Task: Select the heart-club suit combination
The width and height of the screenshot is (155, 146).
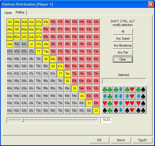Action: click(x=107, y=103)
